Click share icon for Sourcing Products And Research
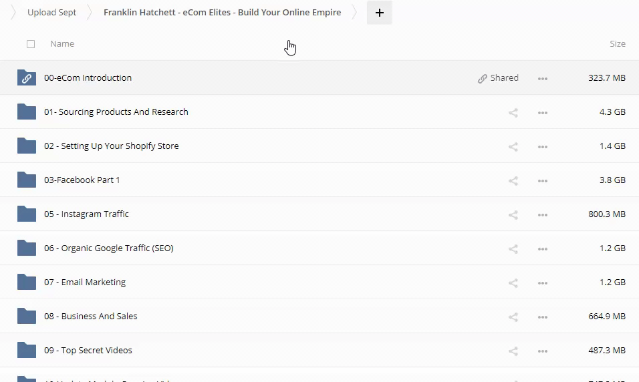This screenshot has height=382, width=639. (x=513, y=112)
